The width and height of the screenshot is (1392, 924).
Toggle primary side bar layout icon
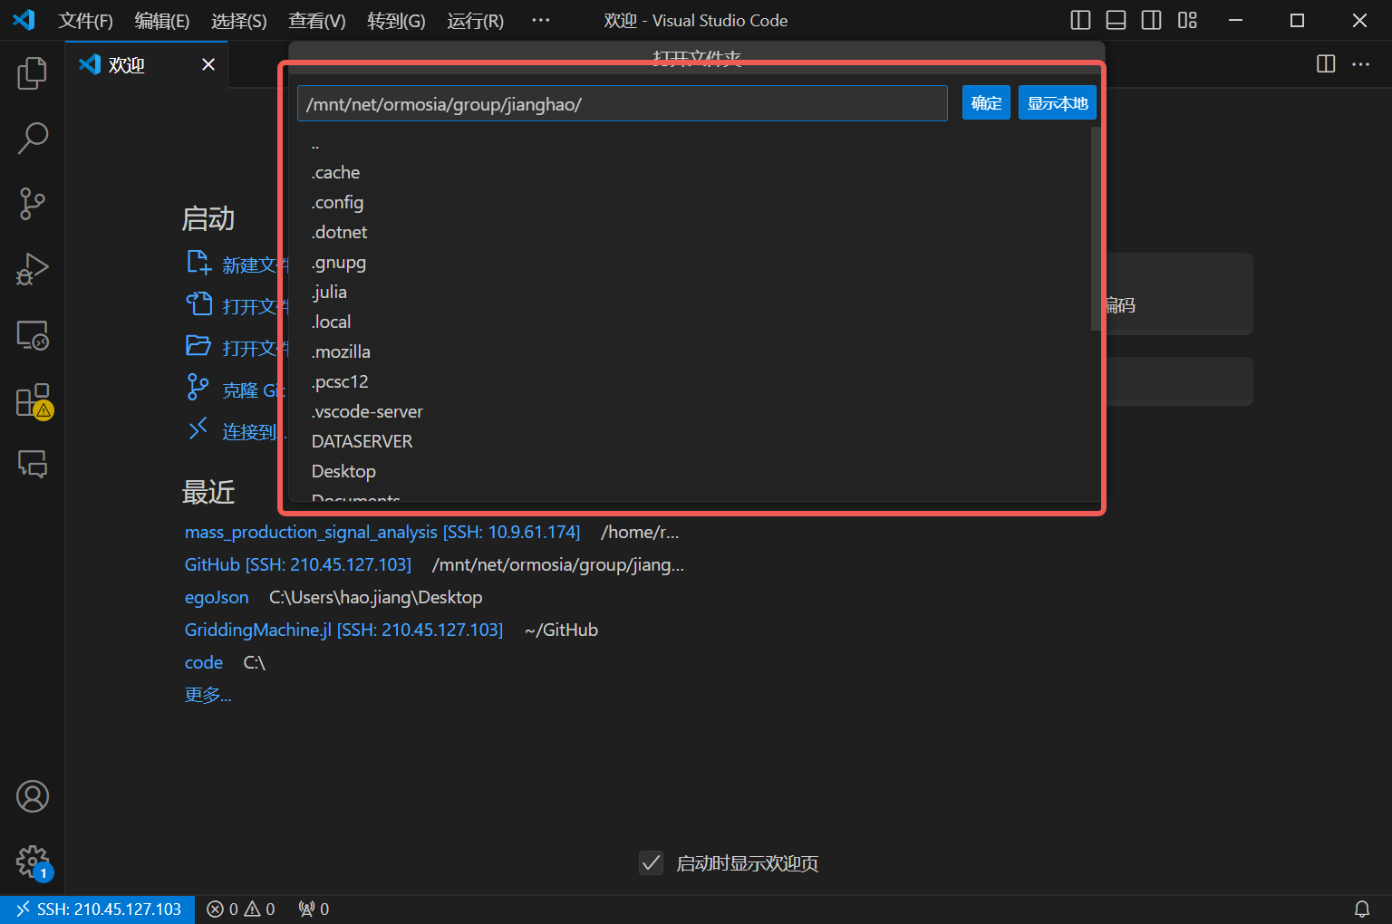[x=1080, y=20]
